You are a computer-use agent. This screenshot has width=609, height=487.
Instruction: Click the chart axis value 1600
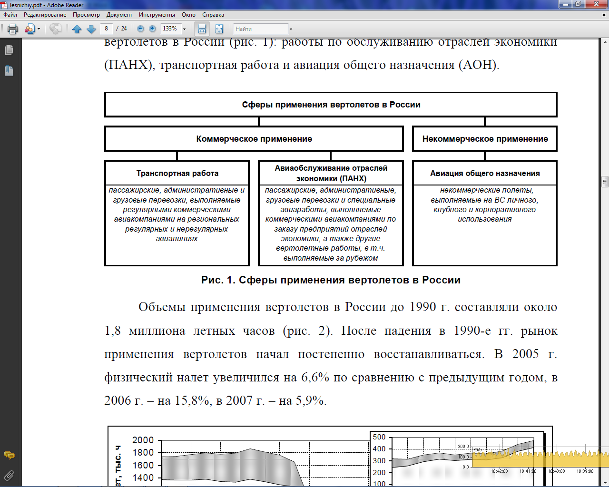[x=143, y=466]
